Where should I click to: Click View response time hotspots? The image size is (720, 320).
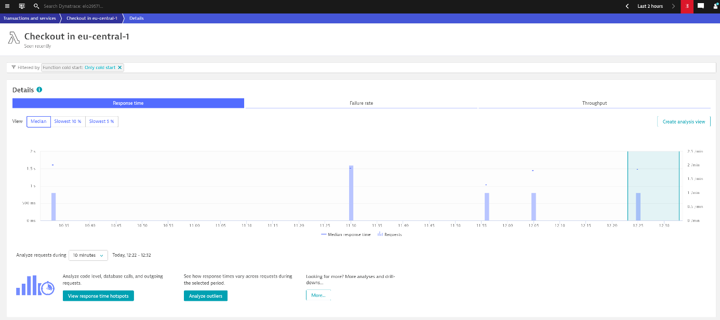pyautogui.click(x=98, y=295)
